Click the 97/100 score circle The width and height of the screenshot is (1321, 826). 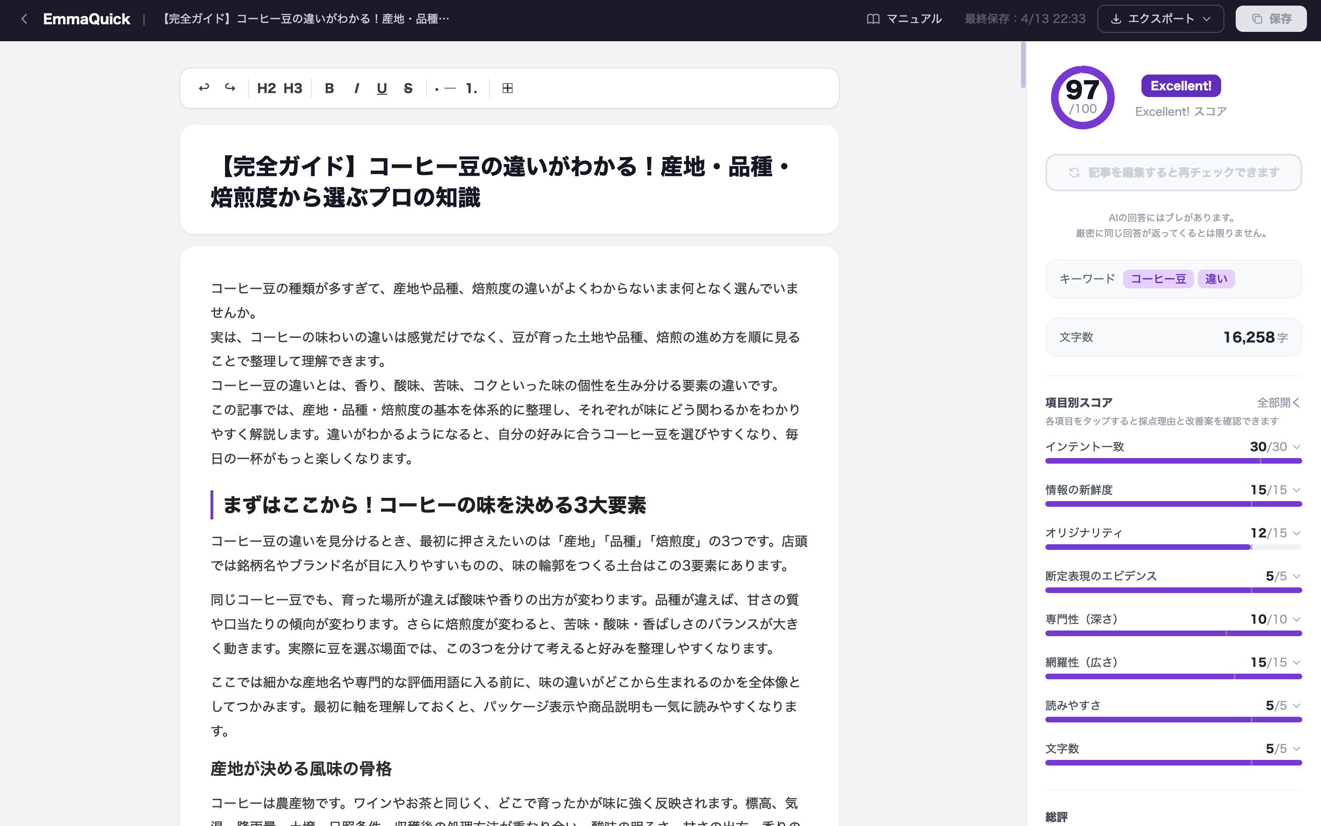pos(1082,97)
